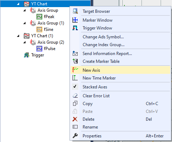172x142 pixels.
Task: Click the Ctrl+C shortcut text
Action: pos(152,104)
